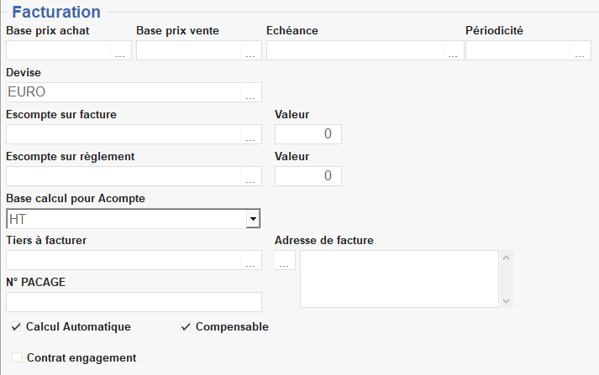Toggle Calcul Automatique checkbox

[x=17, y=327]
